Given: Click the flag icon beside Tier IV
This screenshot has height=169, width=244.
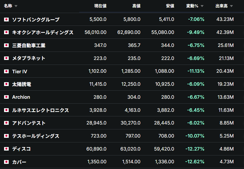Looking at the screenshot, I should tap(6, 71).
